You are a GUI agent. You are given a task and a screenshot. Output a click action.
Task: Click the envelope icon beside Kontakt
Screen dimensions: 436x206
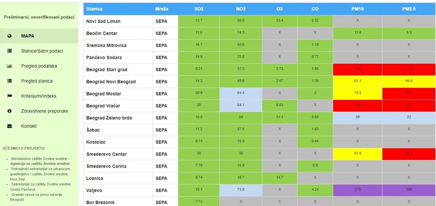pyautogui.click(x=9, y=126)
